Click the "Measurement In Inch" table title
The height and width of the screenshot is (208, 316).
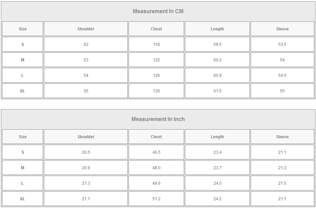158,119
